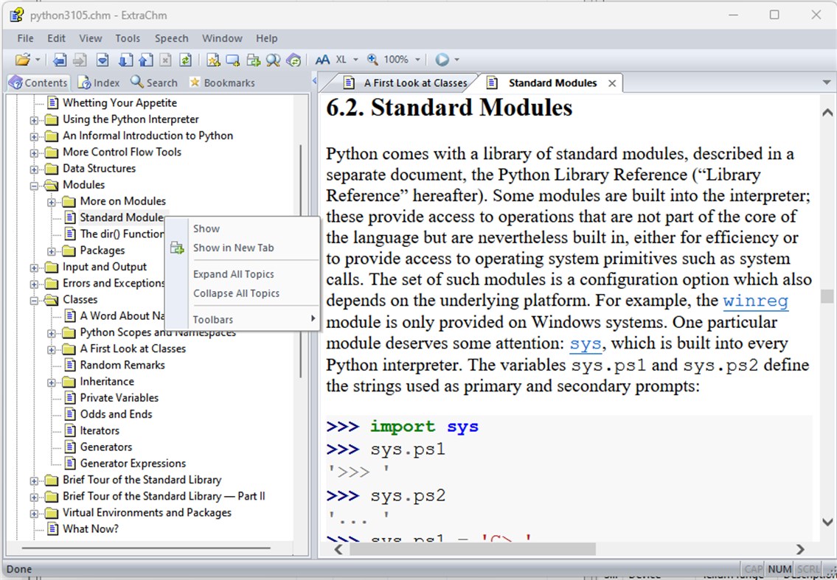Click the new window plus icon
This screenshot has height=580, width=837.
pyautogui.click(x=233, y=60)
